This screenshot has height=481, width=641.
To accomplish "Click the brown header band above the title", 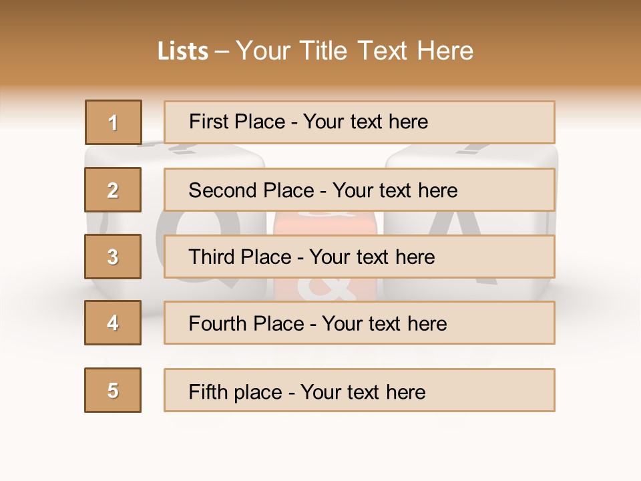I will tap(320, 17).
